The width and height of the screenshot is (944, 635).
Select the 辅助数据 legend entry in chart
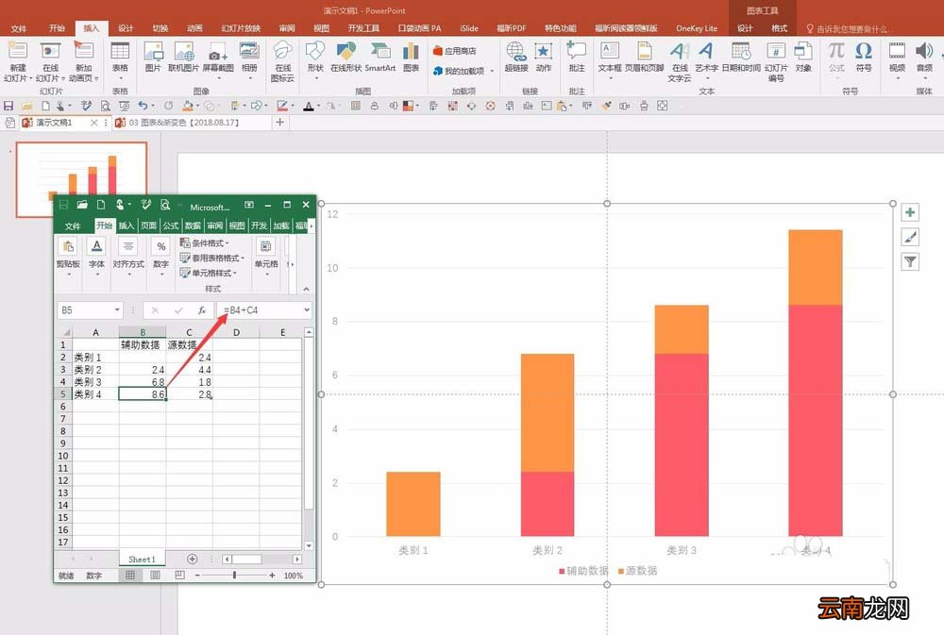pos(582,571)
